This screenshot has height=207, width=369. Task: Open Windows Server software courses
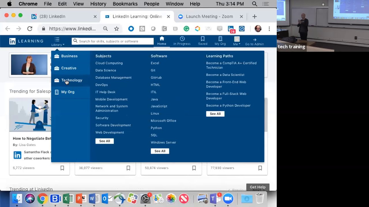point(163,142)
